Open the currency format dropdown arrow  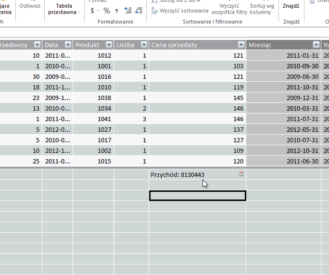pos(98,11)
